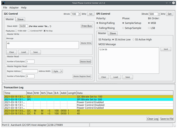Select the 'I2C Bitrate Set to: 100' log row
The image size is (177, 128).
(x=88, y=97)
